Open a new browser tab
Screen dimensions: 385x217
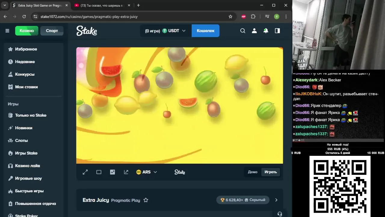[x=138, y=5]
